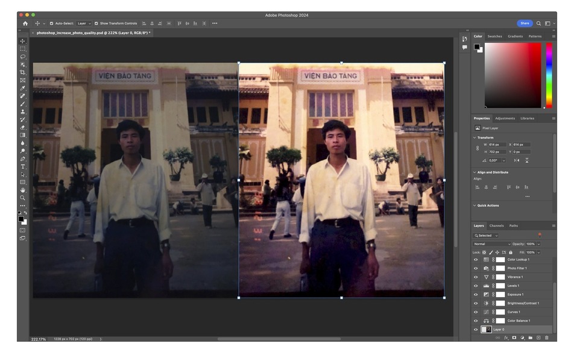Create a new group folder icon
This screenshot has height=364, width=574.
(x=531, y=337)
